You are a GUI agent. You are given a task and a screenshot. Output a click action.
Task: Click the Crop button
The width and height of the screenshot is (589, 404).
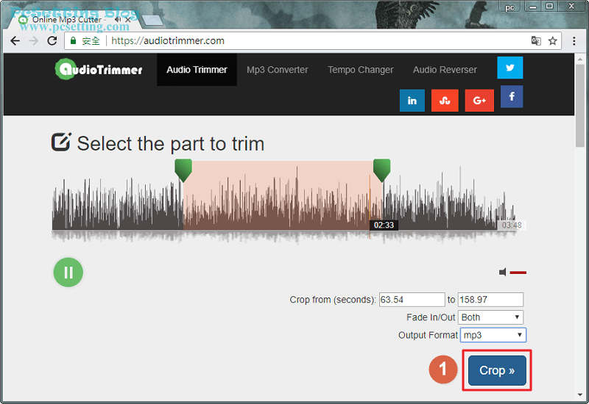[497, 370]
